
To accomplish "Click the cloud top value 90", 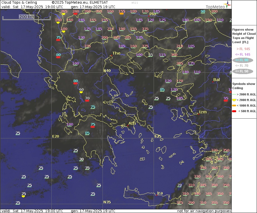I will point(203,11).
